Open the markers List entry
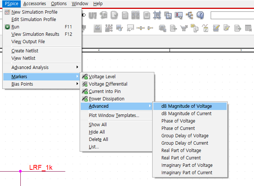Image resolution: width=254 pixels, height=186 pixels. [117, 147]
